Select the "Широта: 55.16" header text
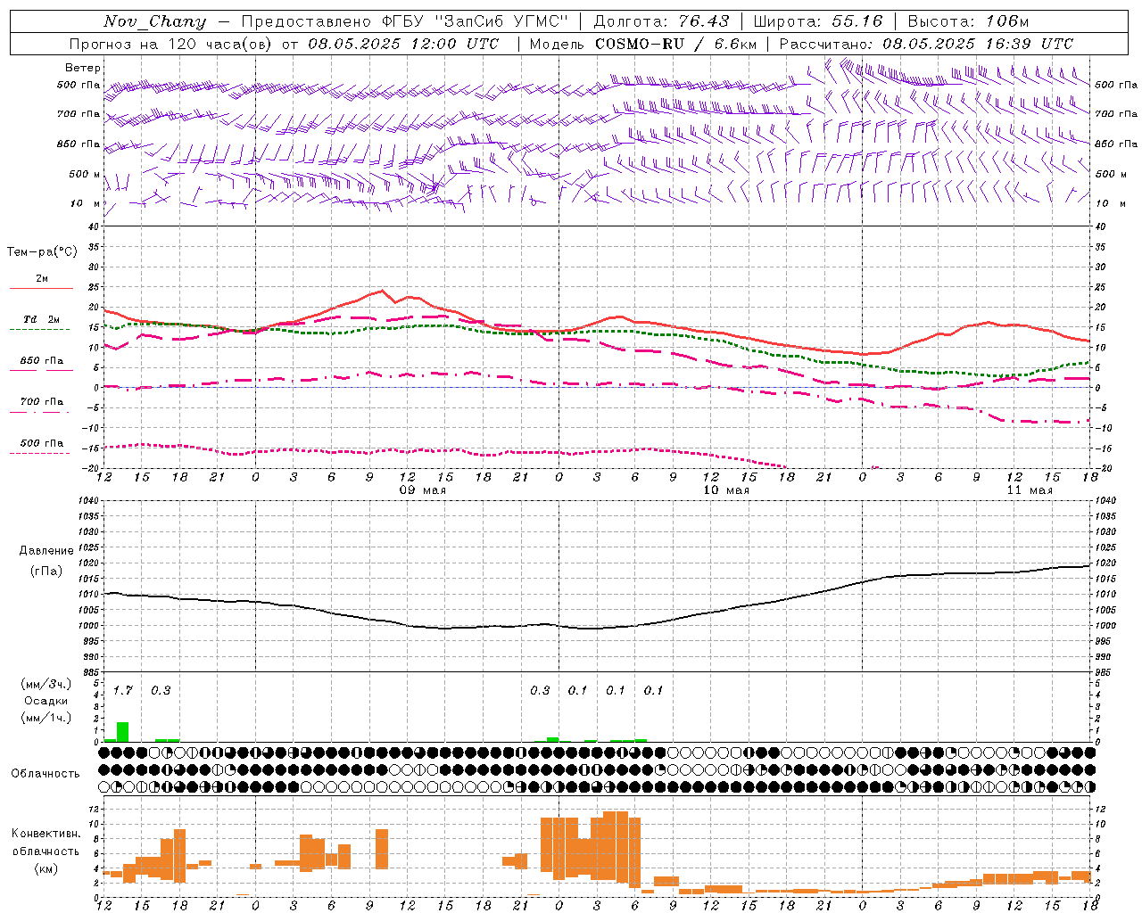The height and width of the screenshot is (913, 1142). click(818, 21)
